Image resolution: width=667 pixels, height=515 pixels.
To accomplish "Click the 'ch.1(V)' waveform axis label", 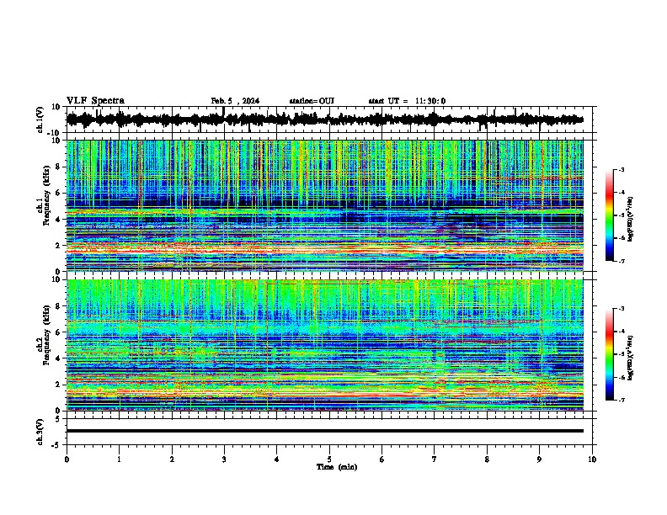I will tap(40, 119).
